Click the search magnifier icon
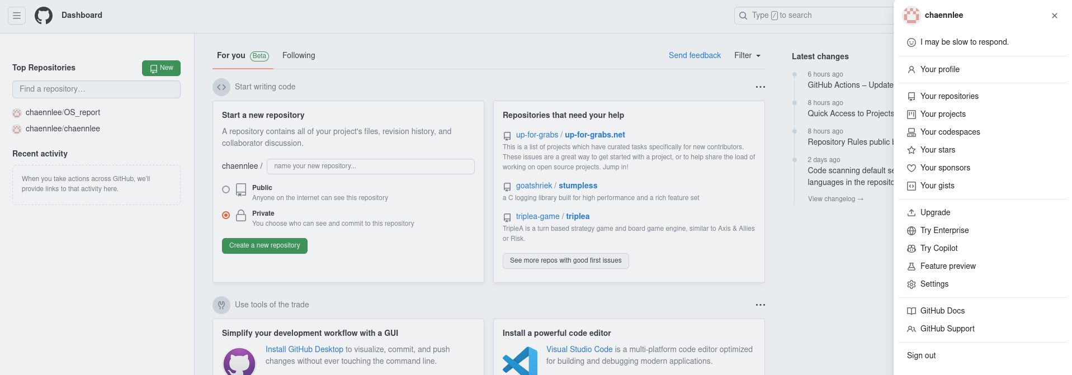Viewport: 1072px width, 375px height. (x=743, y=16)
